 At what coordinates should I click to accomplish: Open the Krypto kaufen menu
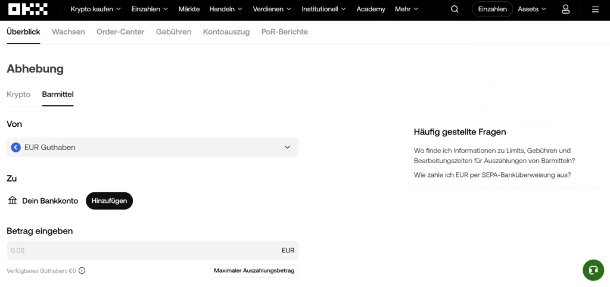(x=95, y=9)
